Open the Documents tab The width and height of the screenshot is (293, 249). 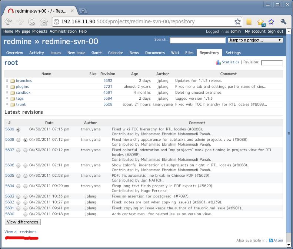155,53
